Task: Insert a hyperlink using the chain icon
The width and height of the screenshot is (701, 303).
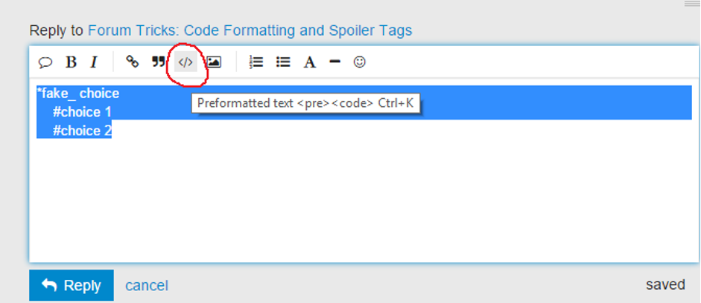Action: click(x=132, y=62)
